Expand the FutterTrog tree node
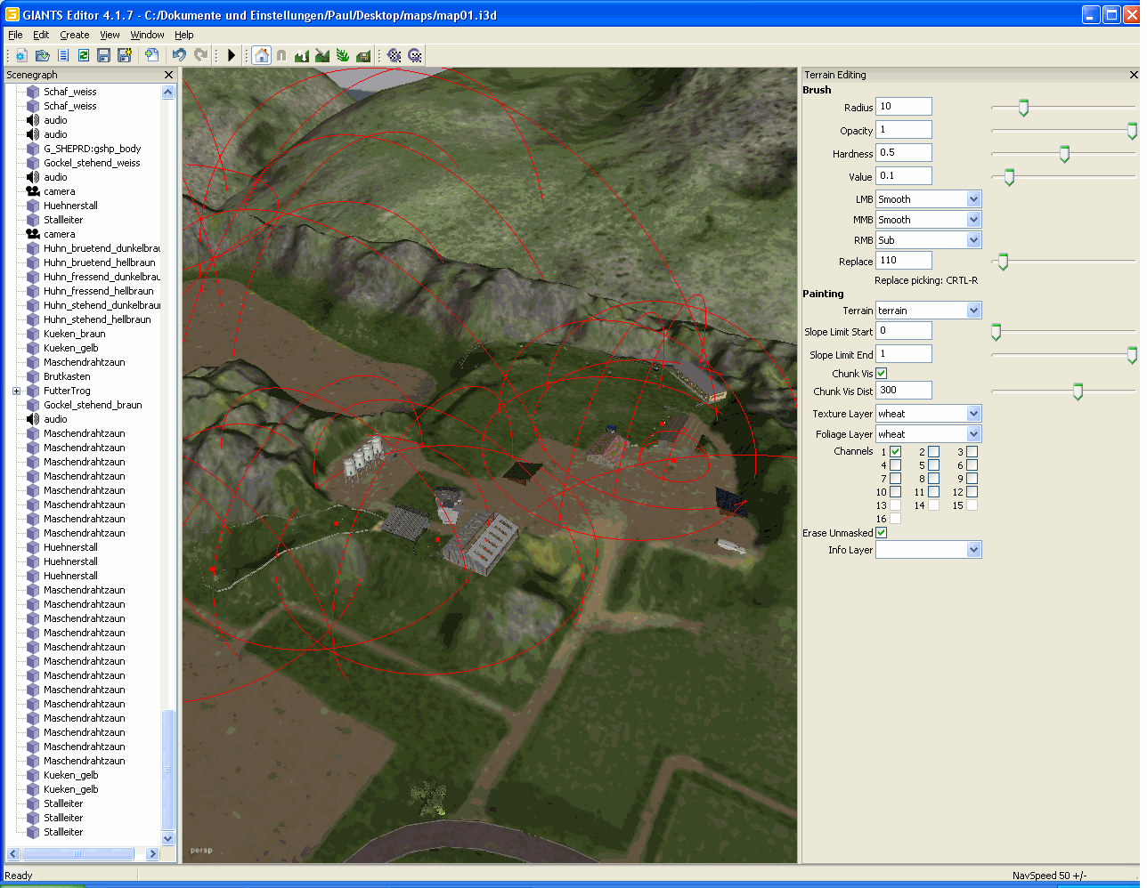1147x888 pixels. [x=16, y=391]
